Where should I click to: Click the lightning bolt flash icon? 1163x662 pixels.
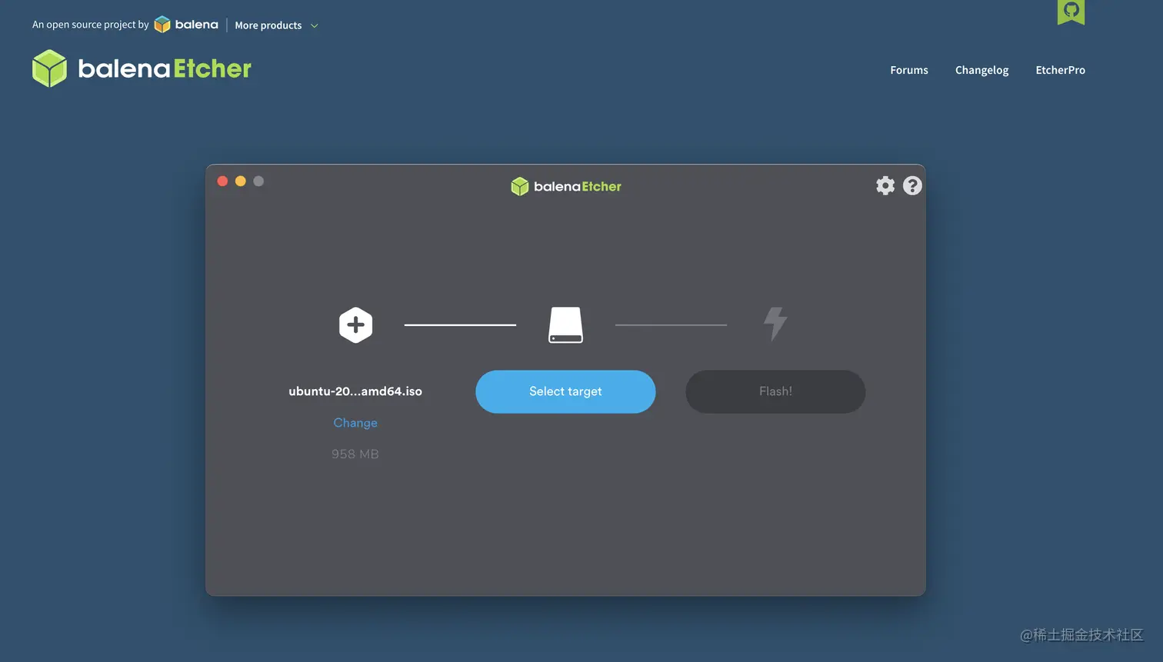point(775,324)
